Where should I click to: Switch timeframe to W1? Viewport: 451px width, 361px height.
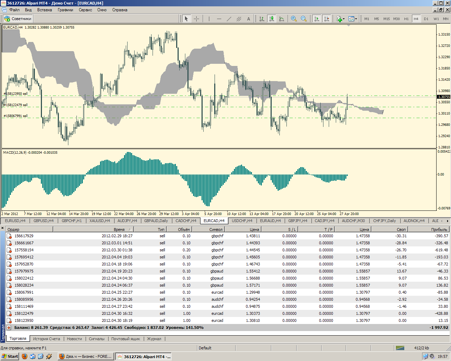coord(436,19)
